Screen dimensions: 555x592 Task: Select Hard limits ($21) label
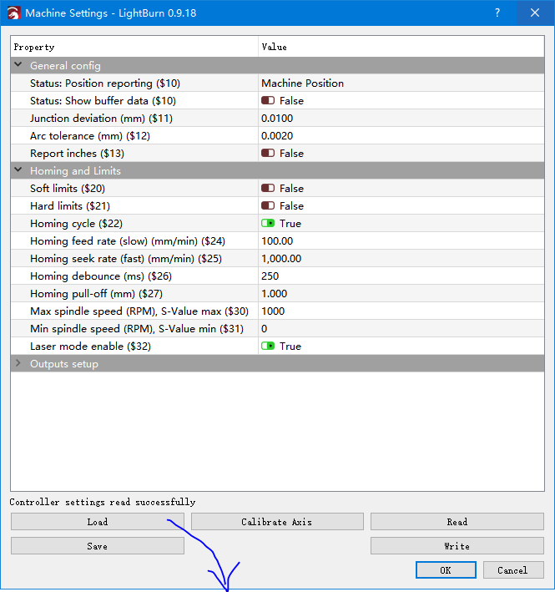tap(70, 205)
